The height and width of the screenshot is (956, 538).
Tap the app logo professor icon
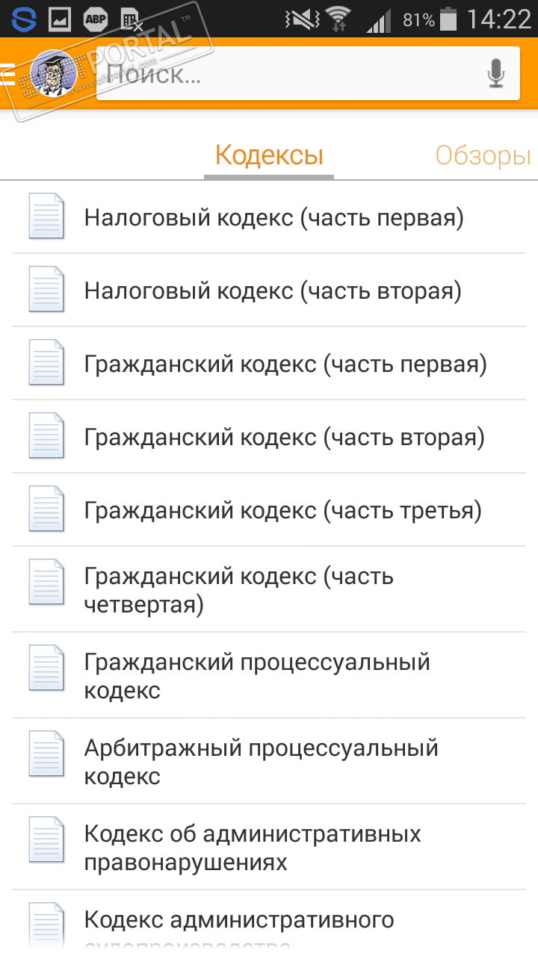coord(53,74)
